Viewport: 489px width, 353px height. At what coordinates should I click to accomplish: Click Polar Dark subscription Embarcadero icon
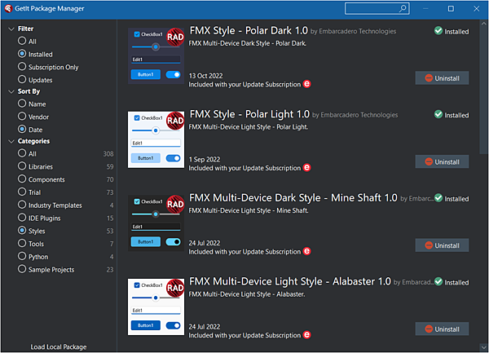pos(307,84)
